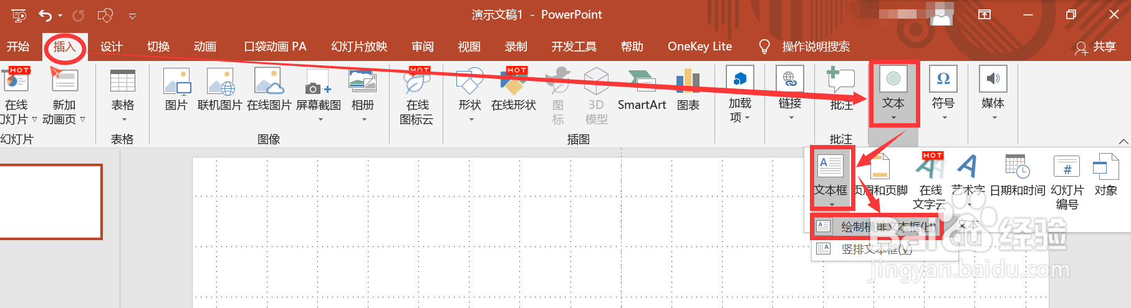Choose 竖排文本框 vertical text box option

[884, 250]
